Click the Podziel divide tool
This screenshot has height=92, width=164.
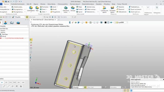click(x=79, y=9)
